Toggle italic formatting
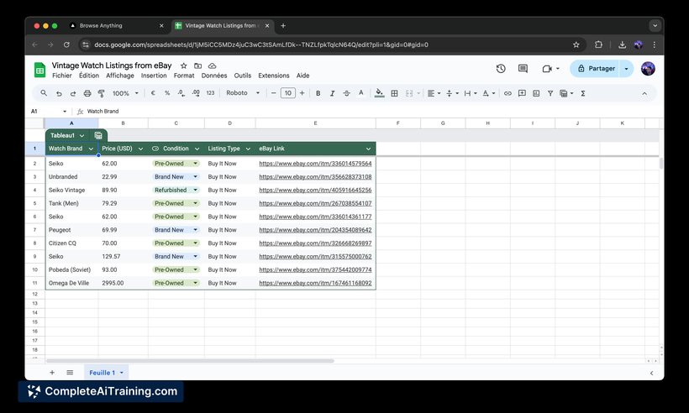 [x=332, y=93]
